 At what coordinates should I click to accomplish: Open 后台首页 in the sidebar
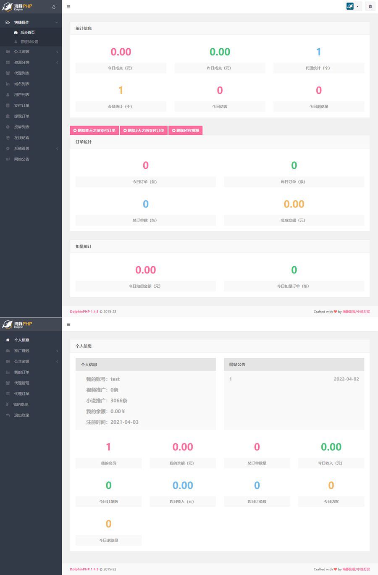pyautogui.click(x=27, y=32)
